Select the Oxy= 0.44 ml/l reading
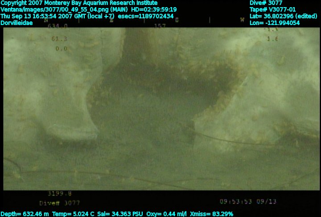This screenshot has width=321, height=217. (x=166, y=214)
